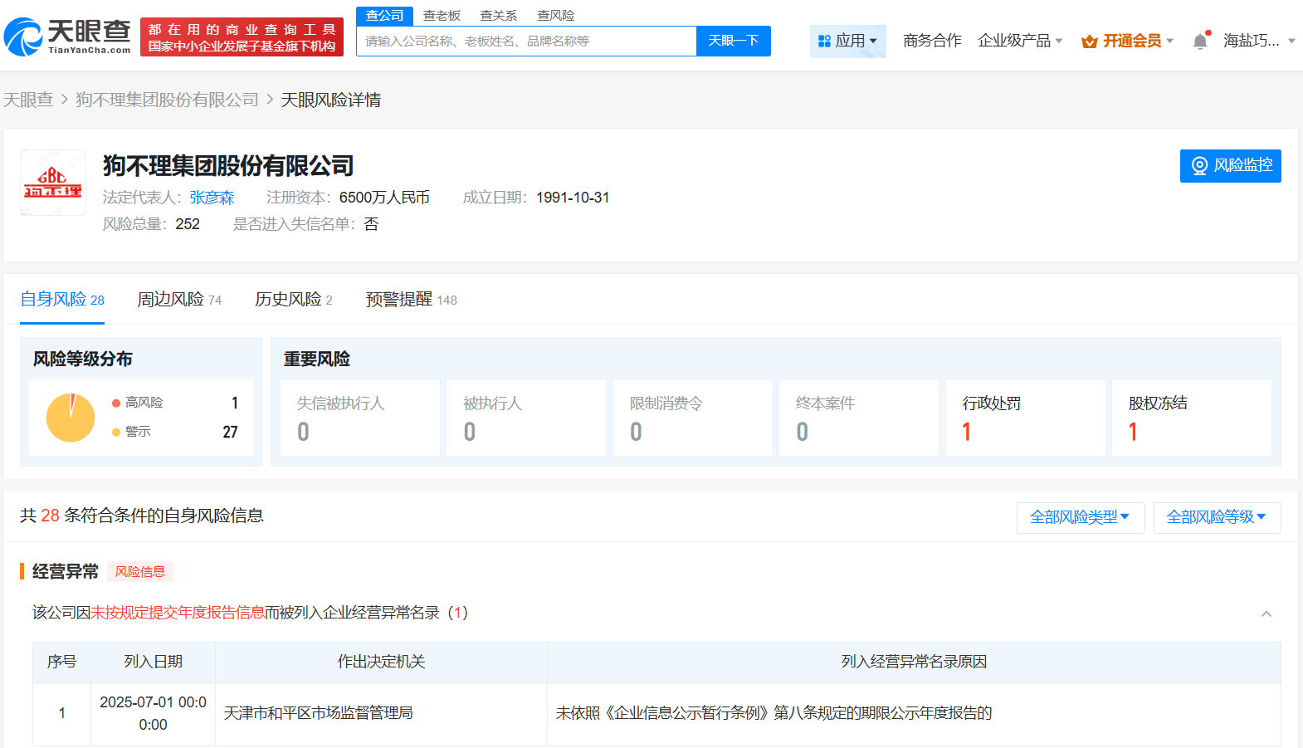1303x748 pixels.
Task: Switch to the 查老板 search tab
Action: [x=442, y=16]
